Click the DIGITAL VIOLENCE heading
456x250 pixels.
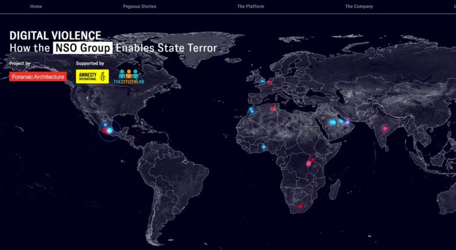55,36
